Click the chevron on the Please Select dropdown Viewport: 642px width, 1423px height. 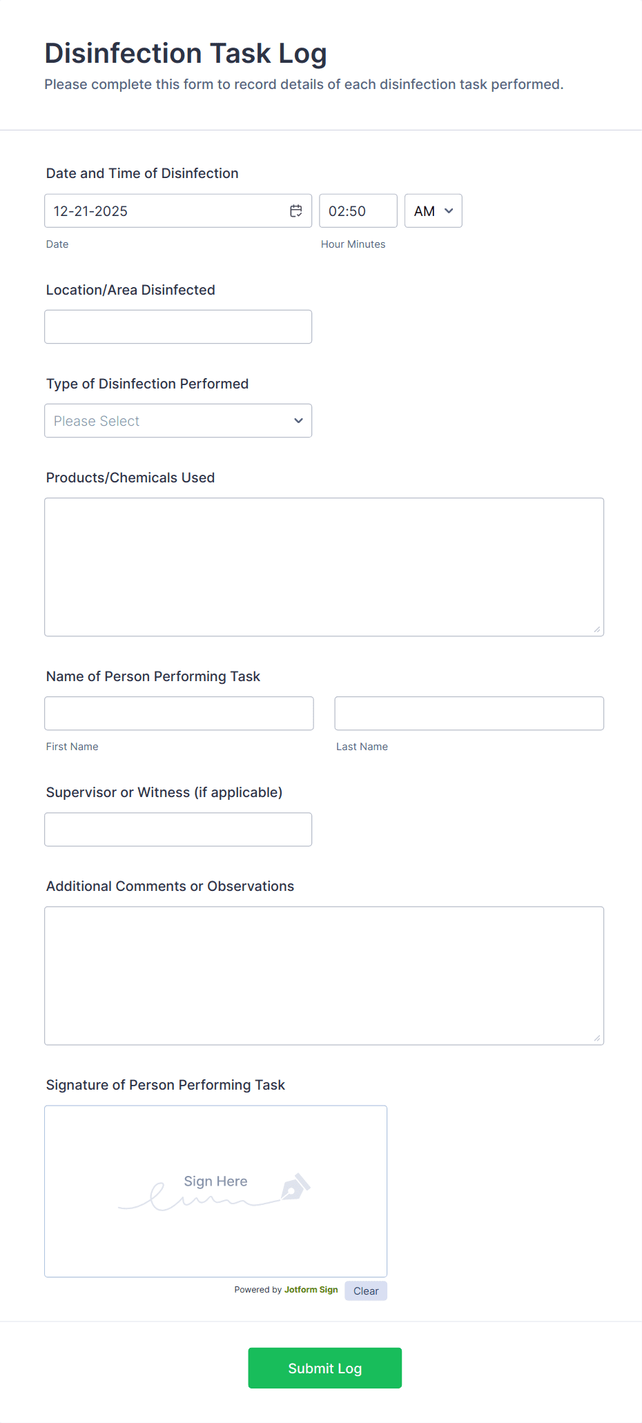[298, 420]
